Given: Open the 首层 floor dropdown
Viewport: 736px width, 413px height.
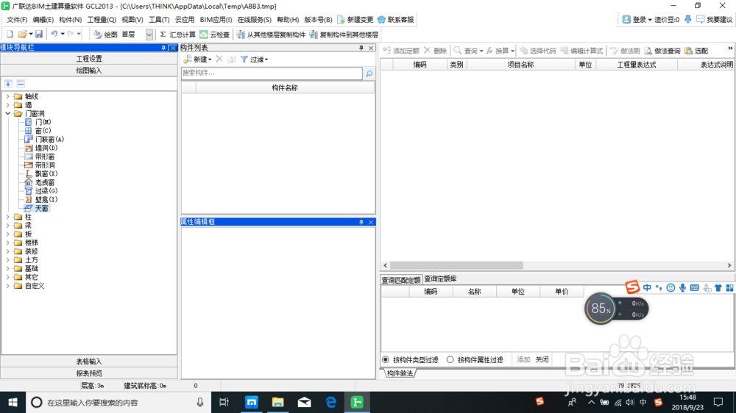Looking at the screenshot, I should 149,35.
